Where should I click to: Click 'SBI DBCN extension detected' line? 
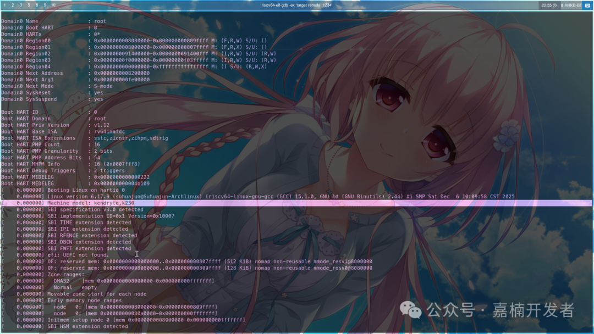(66, 242)
